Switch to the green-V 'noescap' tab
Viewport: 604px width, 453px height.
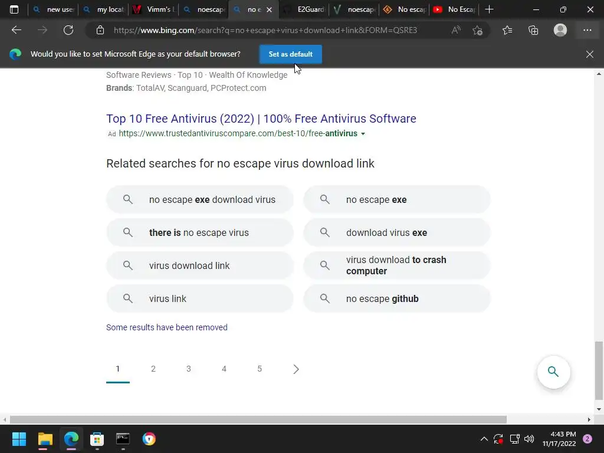coord(354,9)
